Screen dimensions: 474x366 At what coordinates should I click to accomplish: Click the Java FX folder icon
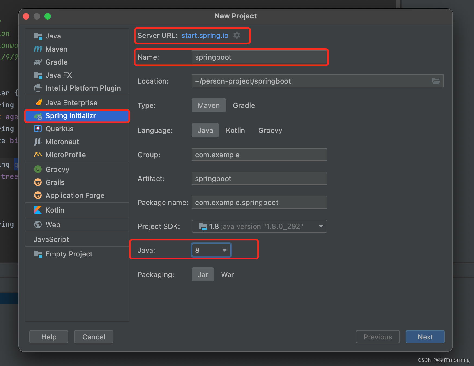pyautogui.click(x=38, y=75)
